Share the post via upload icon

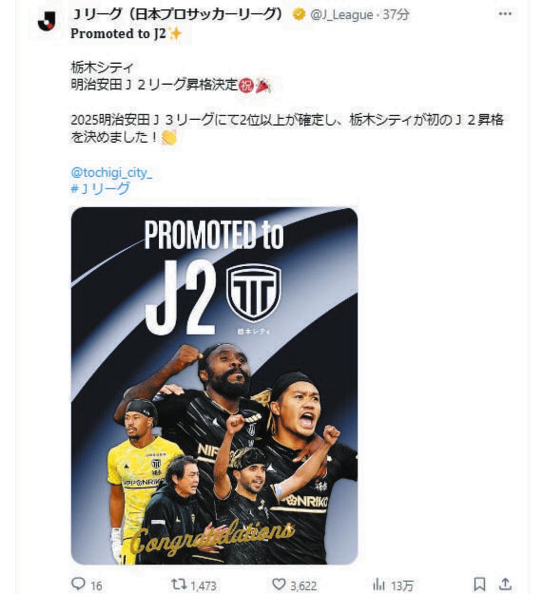point(506,584)
